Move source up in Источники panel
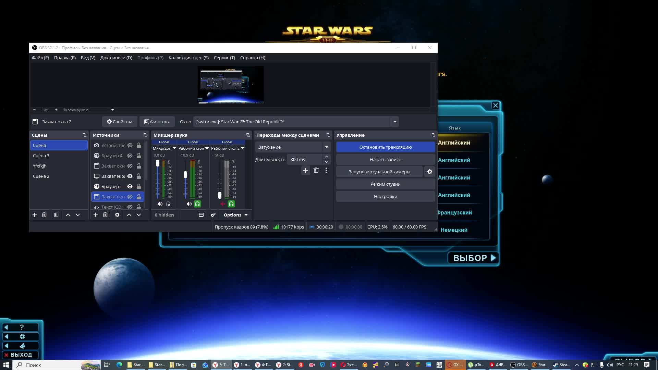The width and height of the screenshot is (658, 370). (129, 215)
